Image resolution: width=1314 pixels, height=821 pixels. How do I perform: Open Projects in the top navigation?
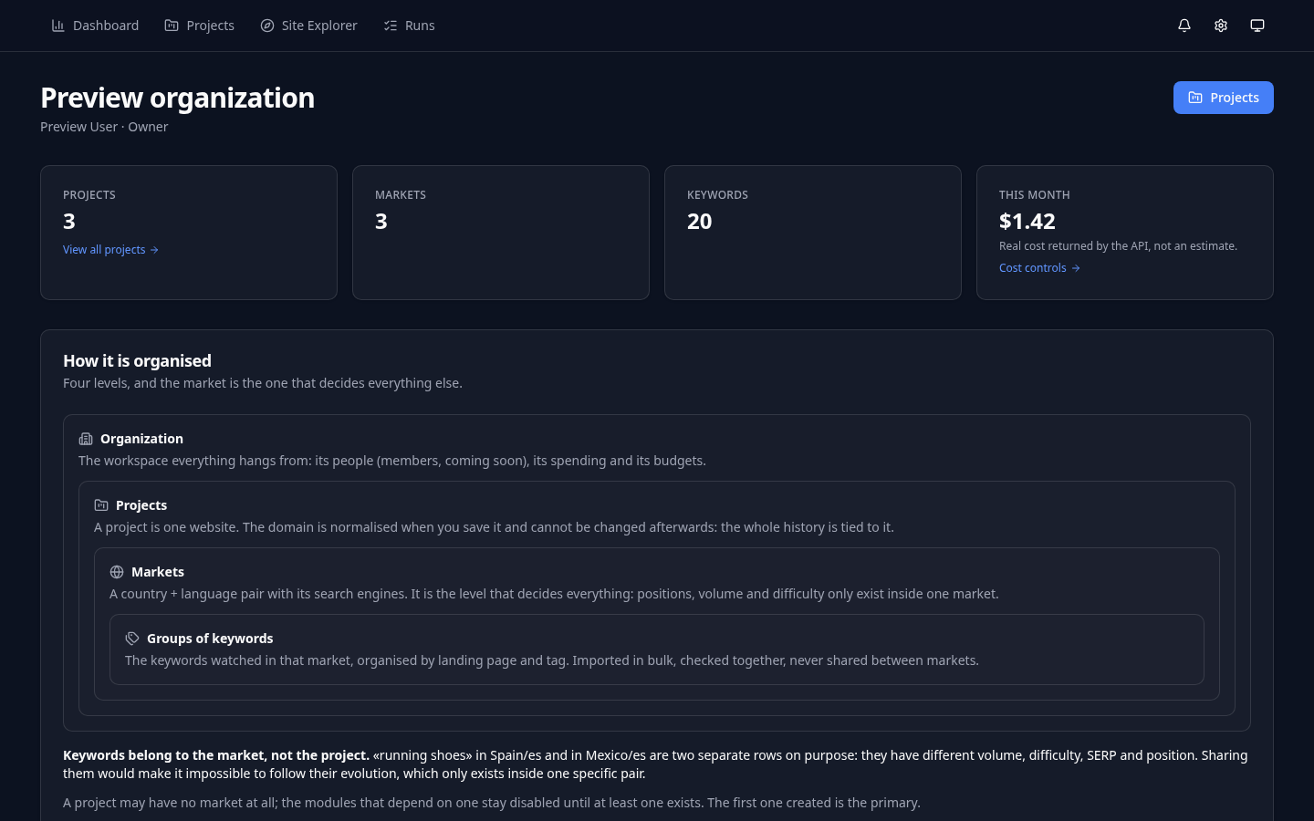click(199, 26)
